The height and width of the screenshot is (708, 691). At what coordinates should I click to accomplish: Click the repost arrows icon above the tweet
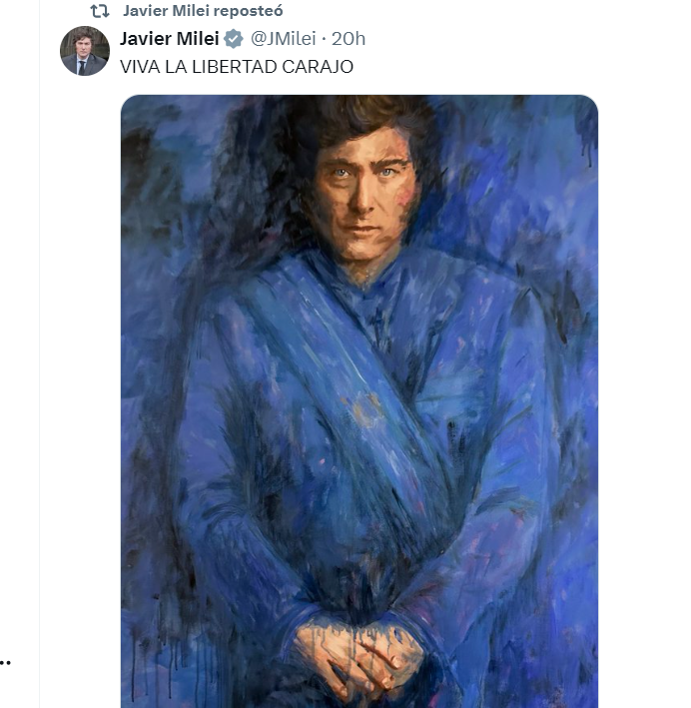(100, 12)
